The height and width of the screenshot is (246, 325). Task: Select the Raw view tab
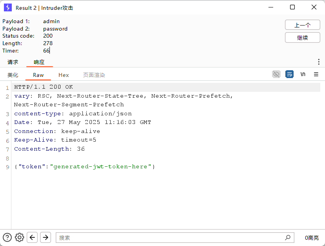coord(38,75)
